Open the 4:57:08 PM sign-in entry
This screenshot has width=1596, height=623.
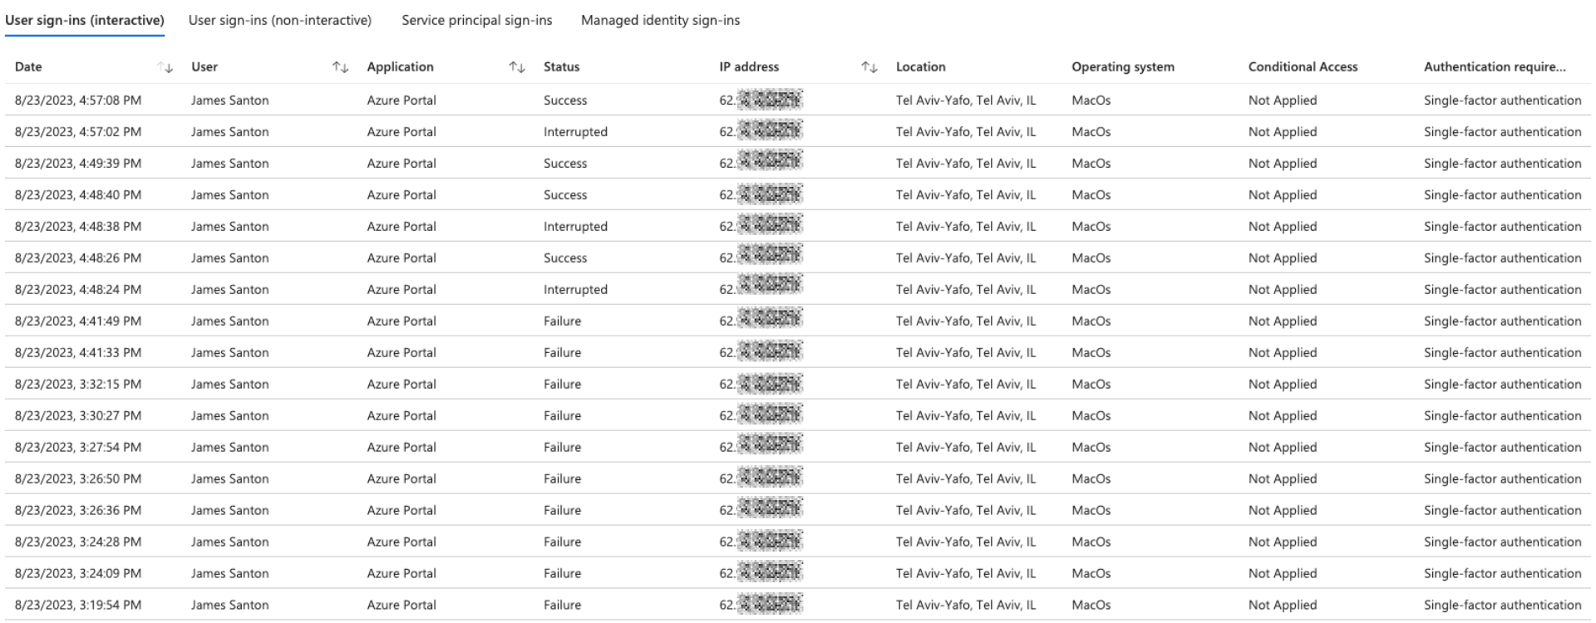[x=798, y=100]
